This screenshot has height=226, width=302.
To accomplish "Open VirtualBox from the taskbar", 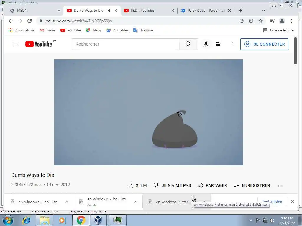I will (x=98, y=220).
